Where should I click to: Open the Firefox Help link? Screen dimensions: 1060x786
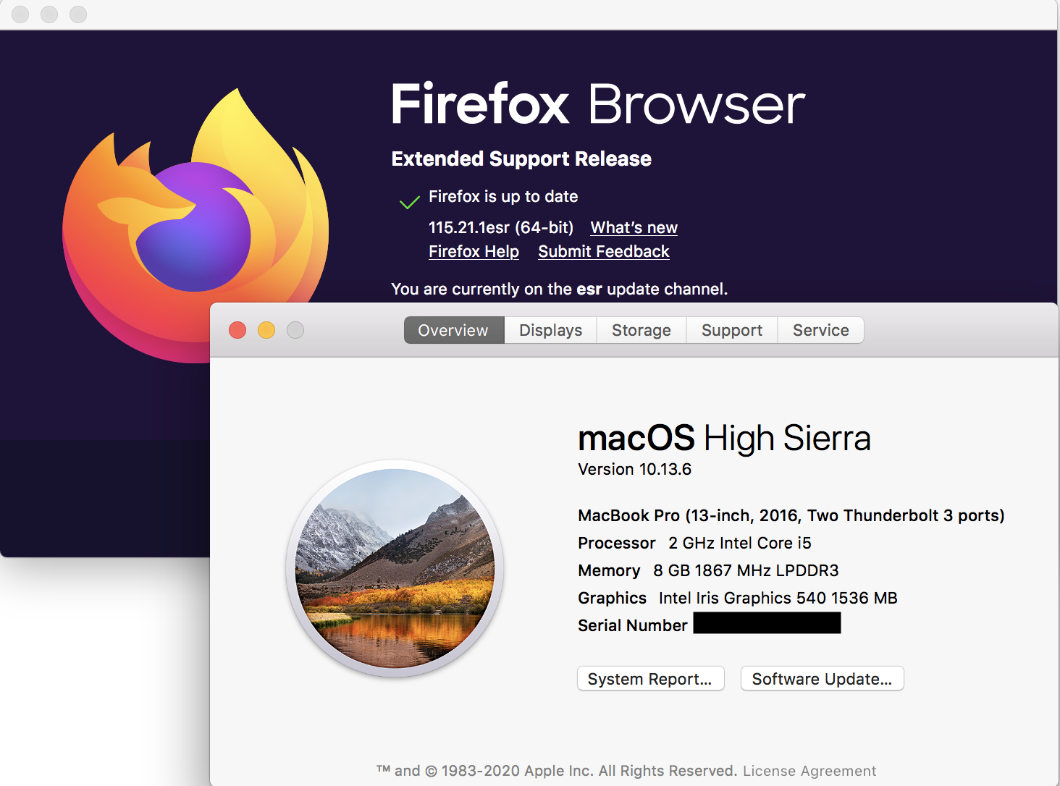point(474,251)
